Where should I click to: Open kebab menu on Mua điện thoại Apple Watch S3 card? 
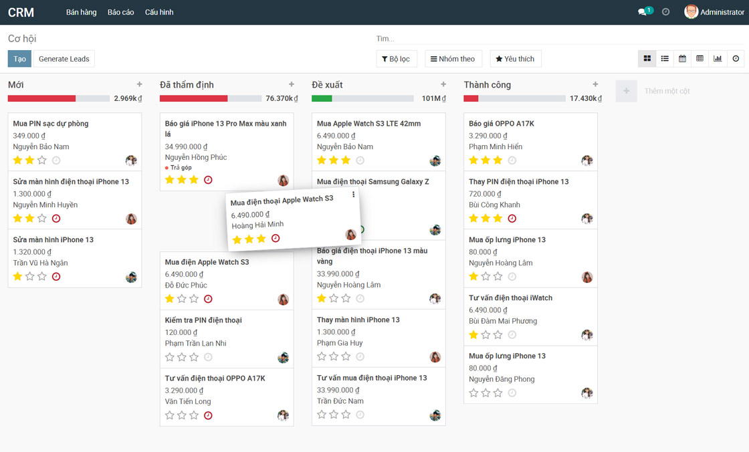[x=354, y=195]
